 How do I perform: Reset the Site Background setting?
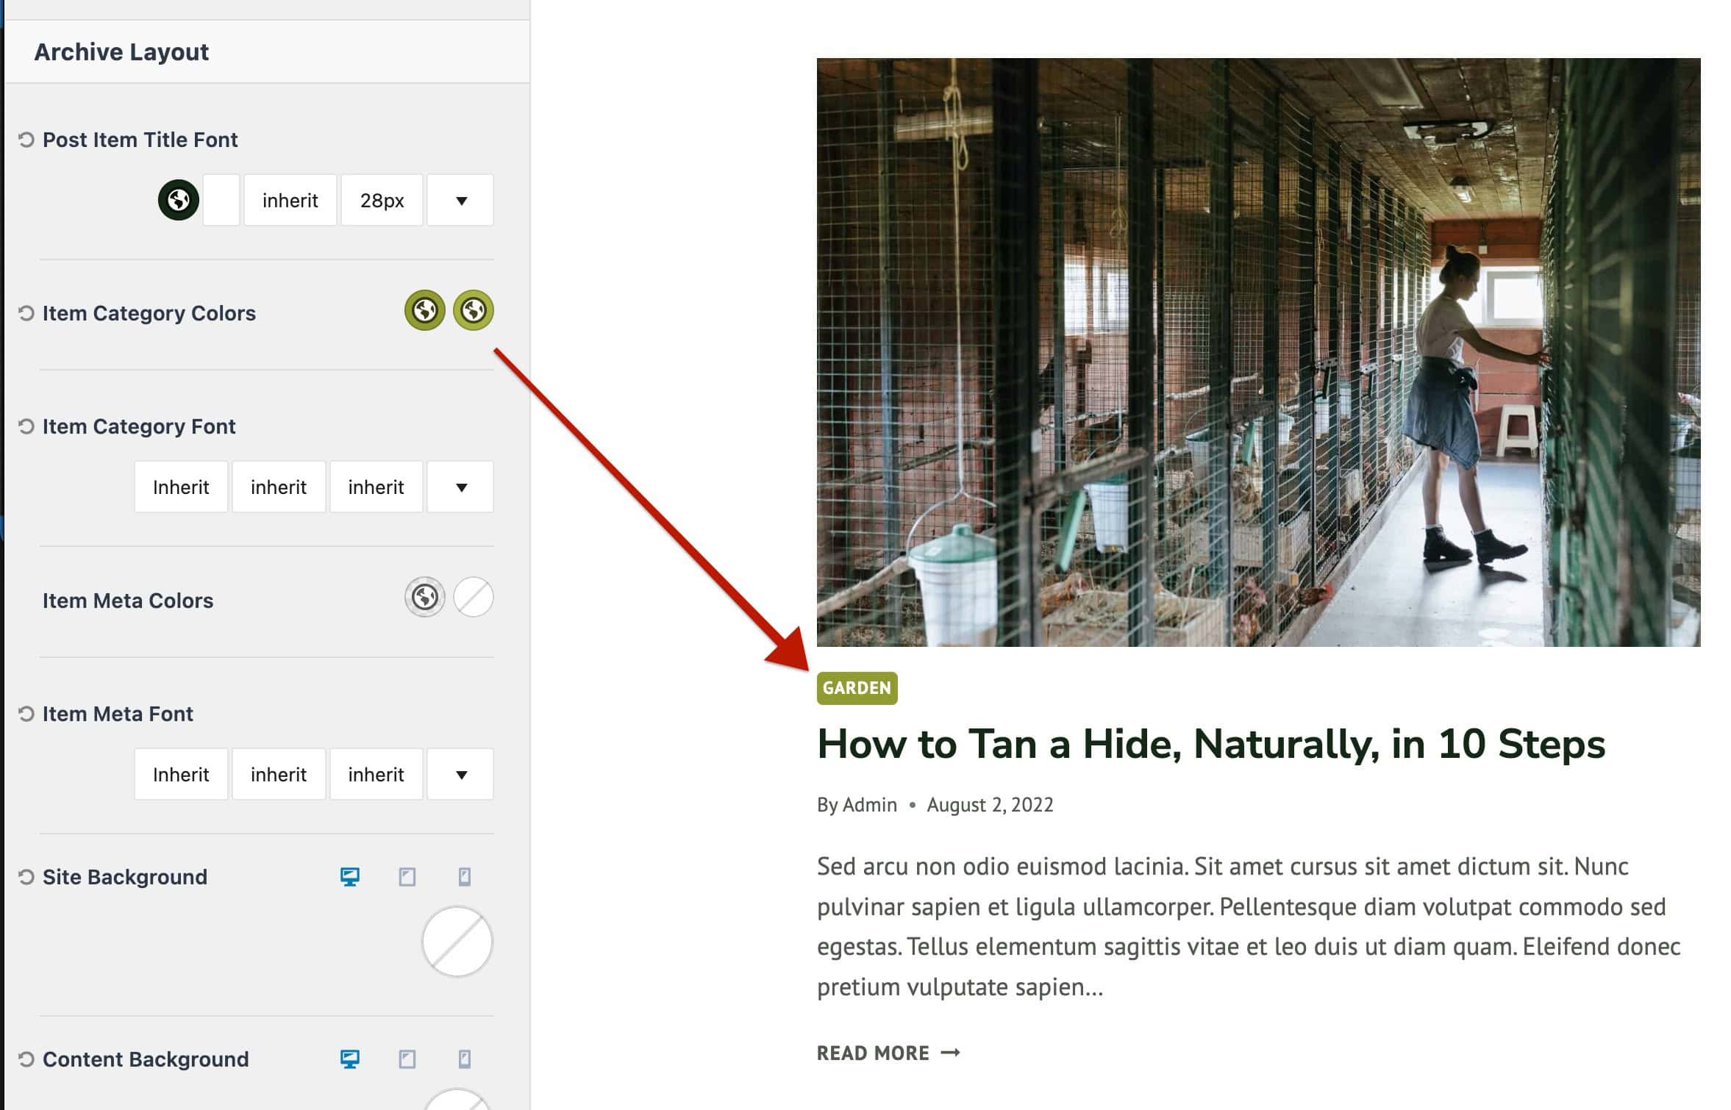tap(26, 877)
